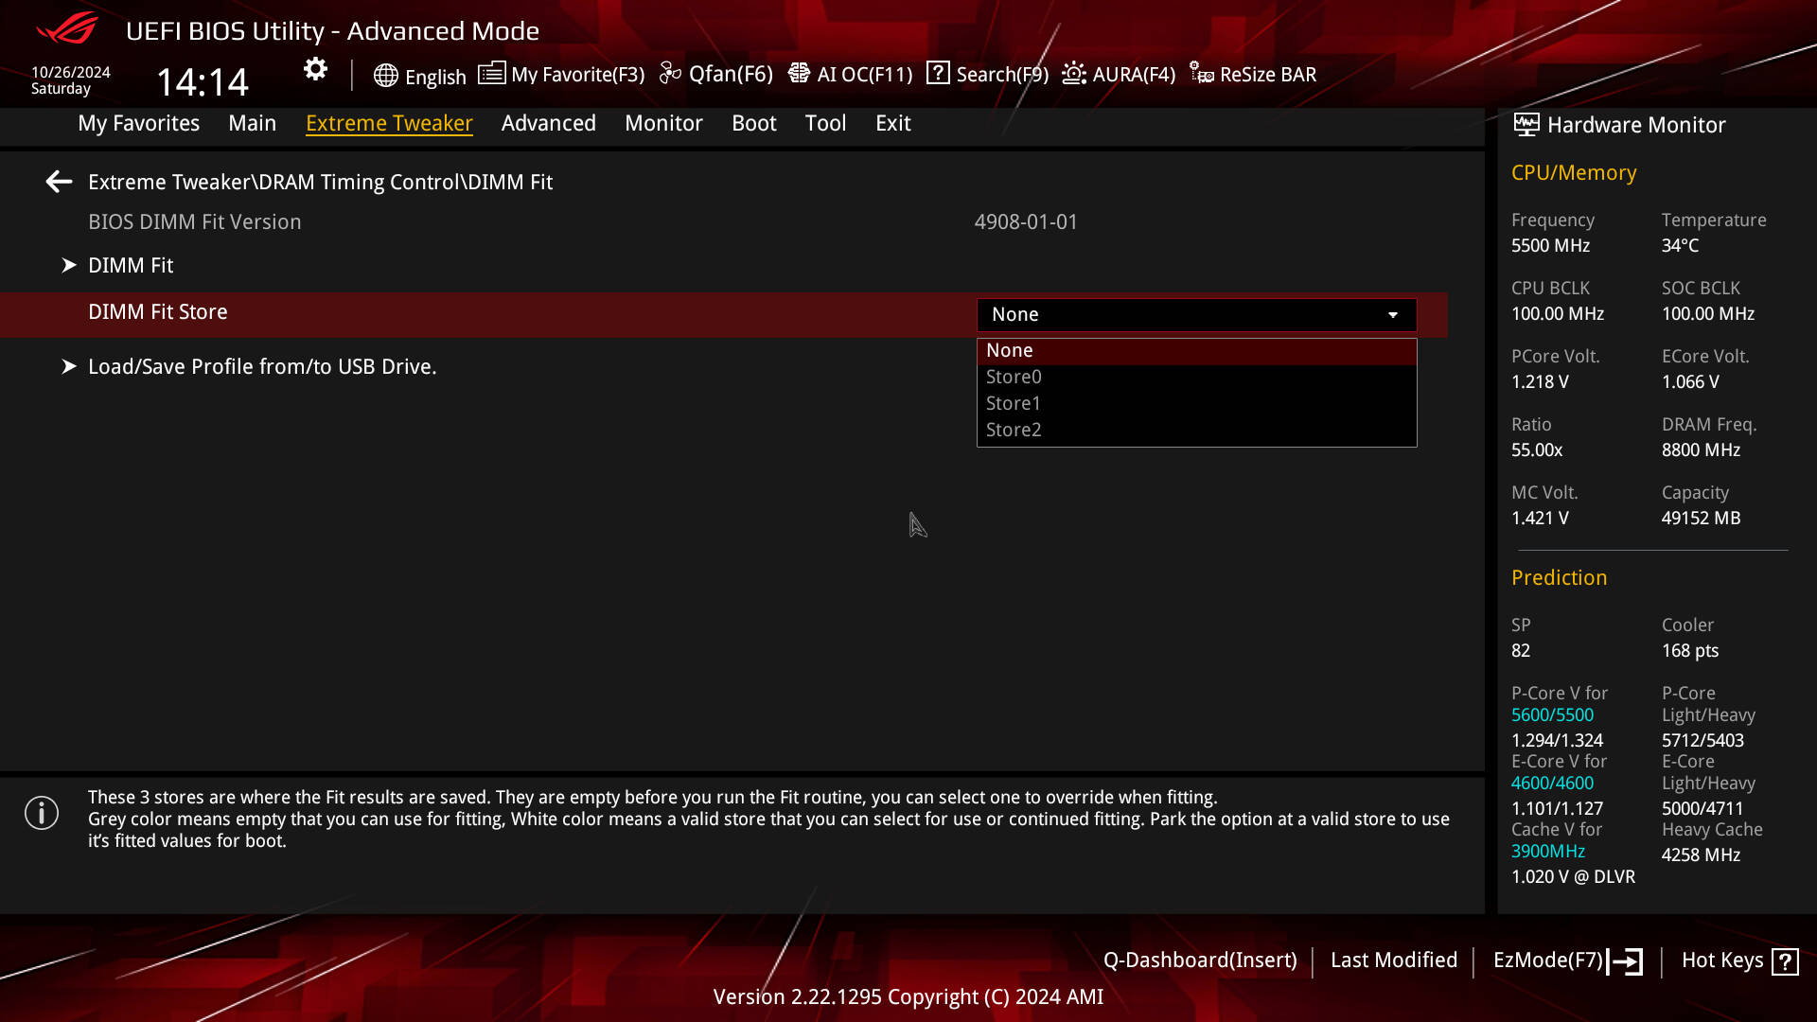Switch to the Advanced tab
This screenshot has height=1022, width=1817.
coord(548,123)
